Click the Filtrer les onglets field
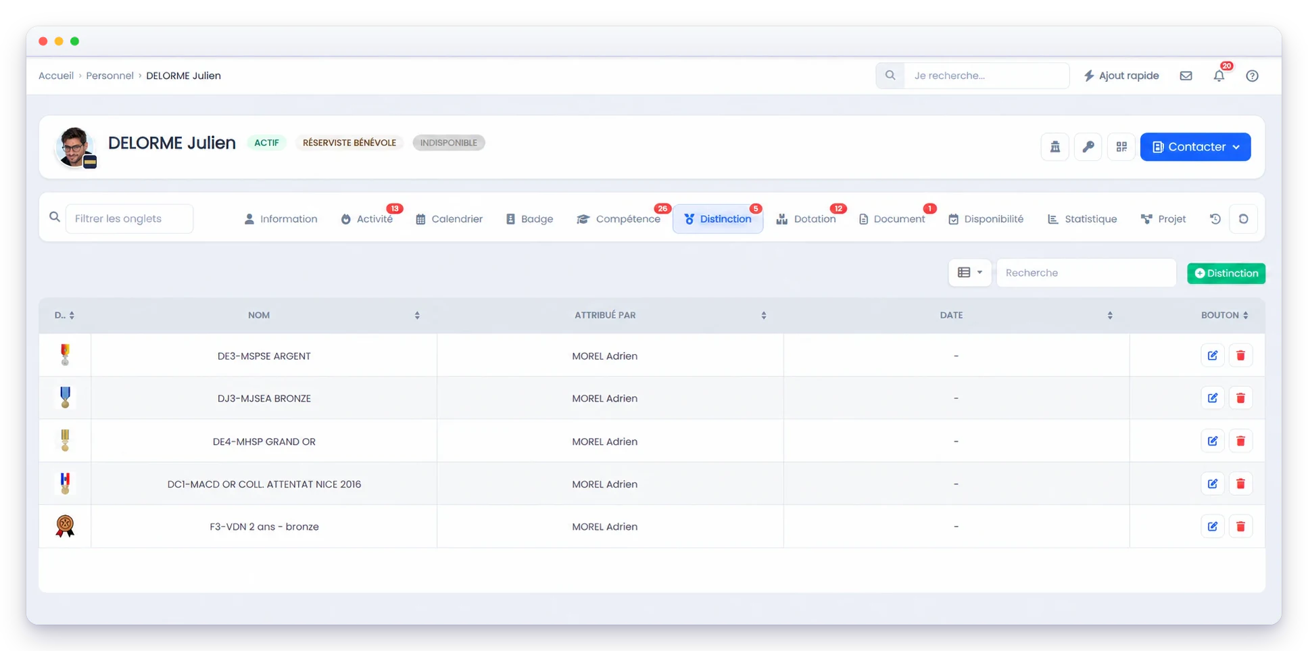The height and width of the screenshot is (651, 1308). pyautogui.click(x=129, y=219)
